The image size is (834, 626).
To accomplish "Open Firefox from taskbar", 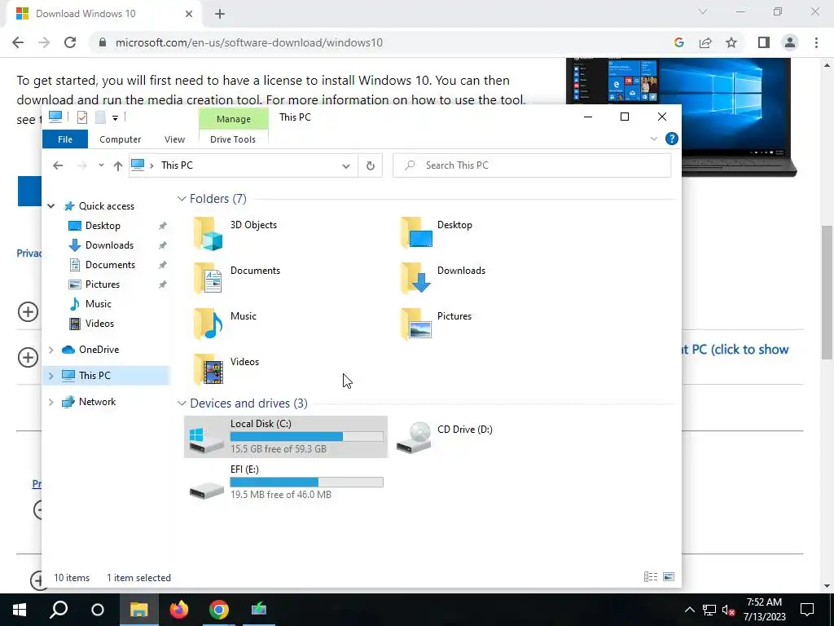I will point(178,610).
